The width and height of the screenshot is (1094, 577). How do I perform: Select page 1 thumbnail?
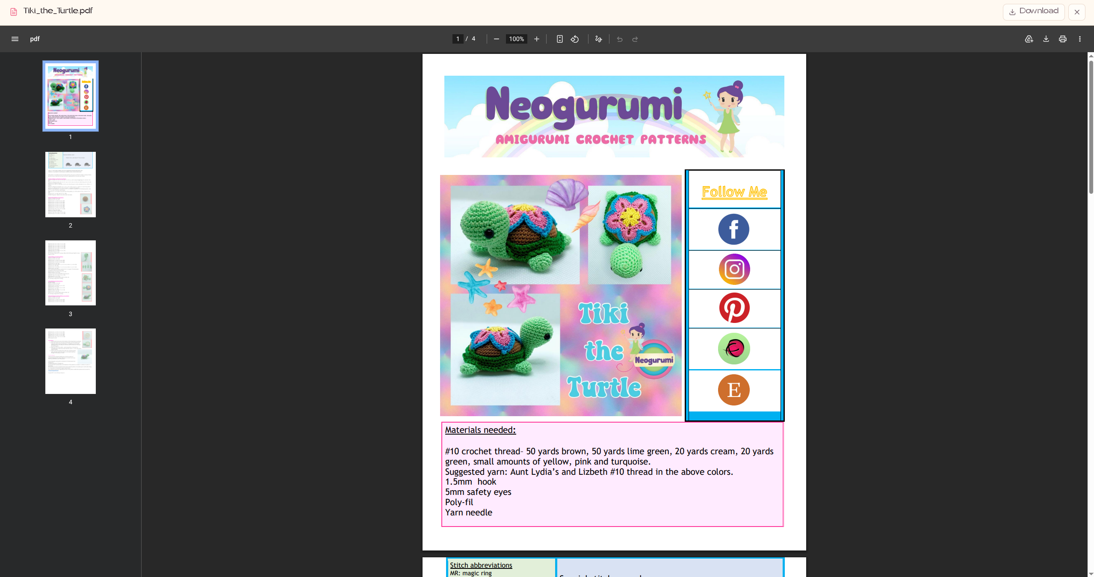[x=71, y=96]
